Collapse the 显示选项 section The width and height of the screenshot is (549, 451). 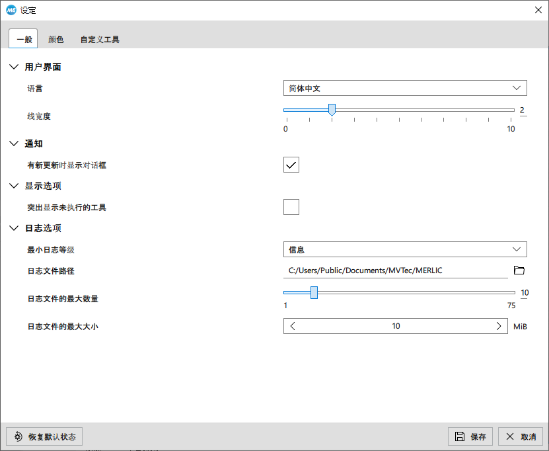[15, 186]
